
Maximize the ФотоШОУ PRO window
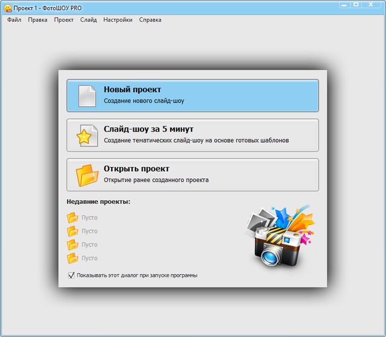pos(356,5)
